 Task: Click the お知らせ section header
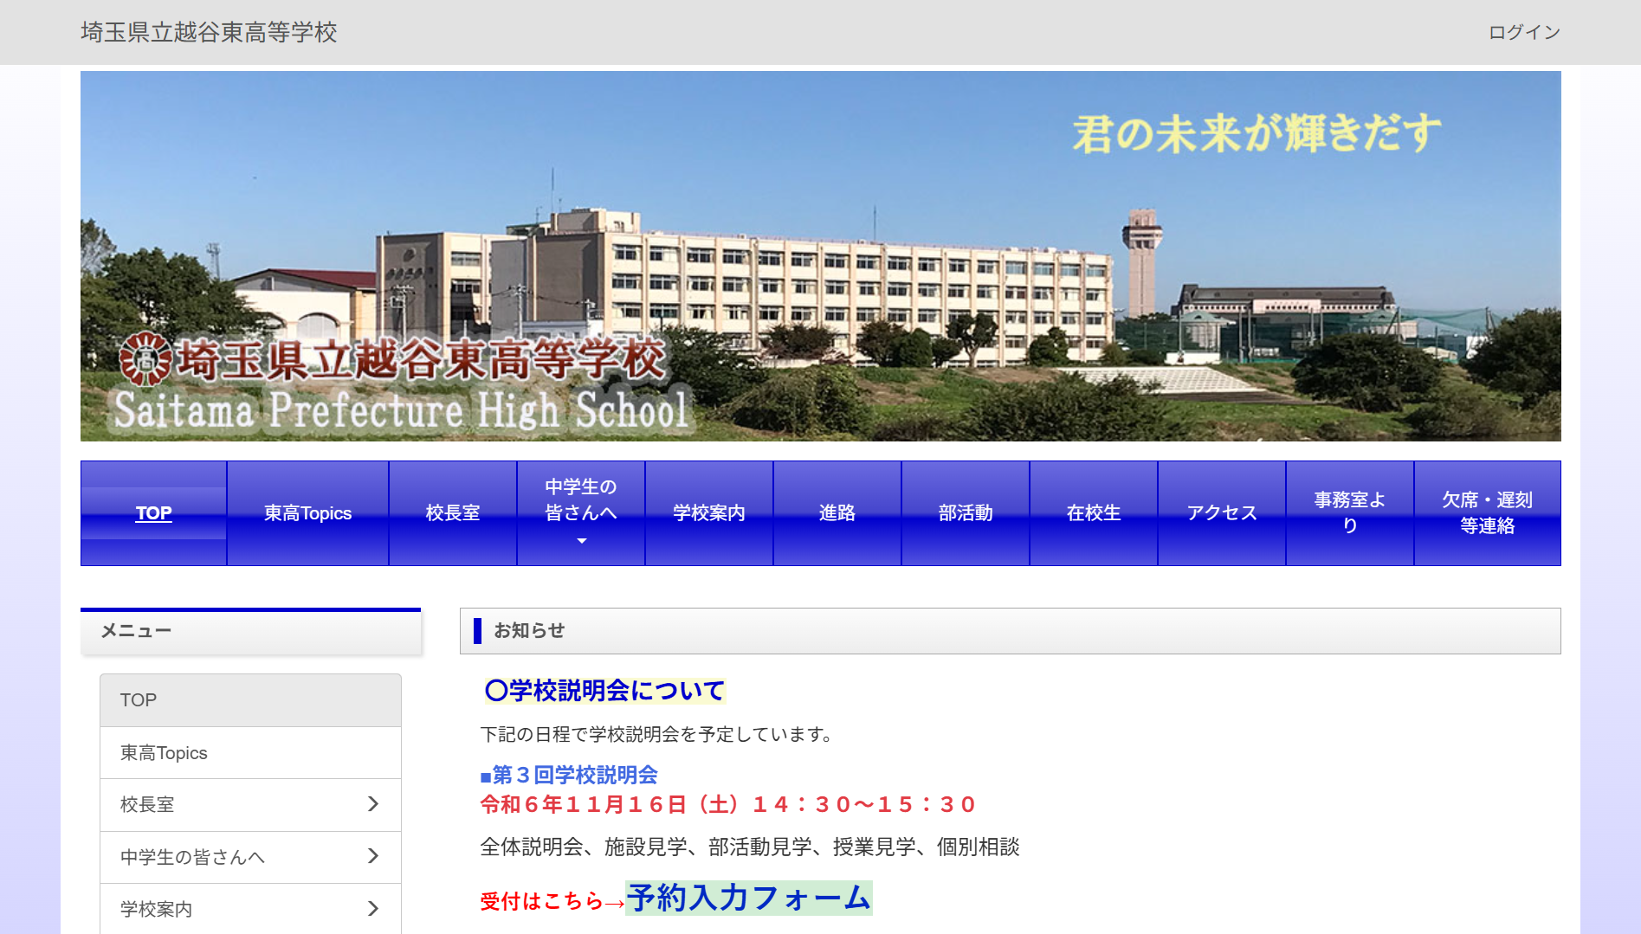coord(1010,631)
